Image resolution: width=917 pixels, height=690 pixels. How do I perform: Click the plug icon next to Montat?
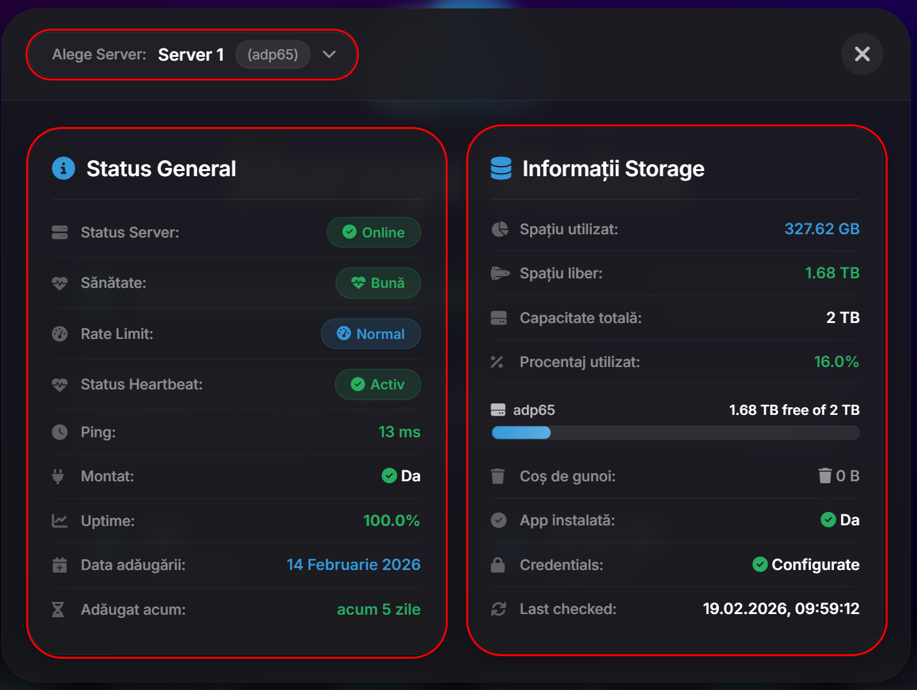point(58,476)
